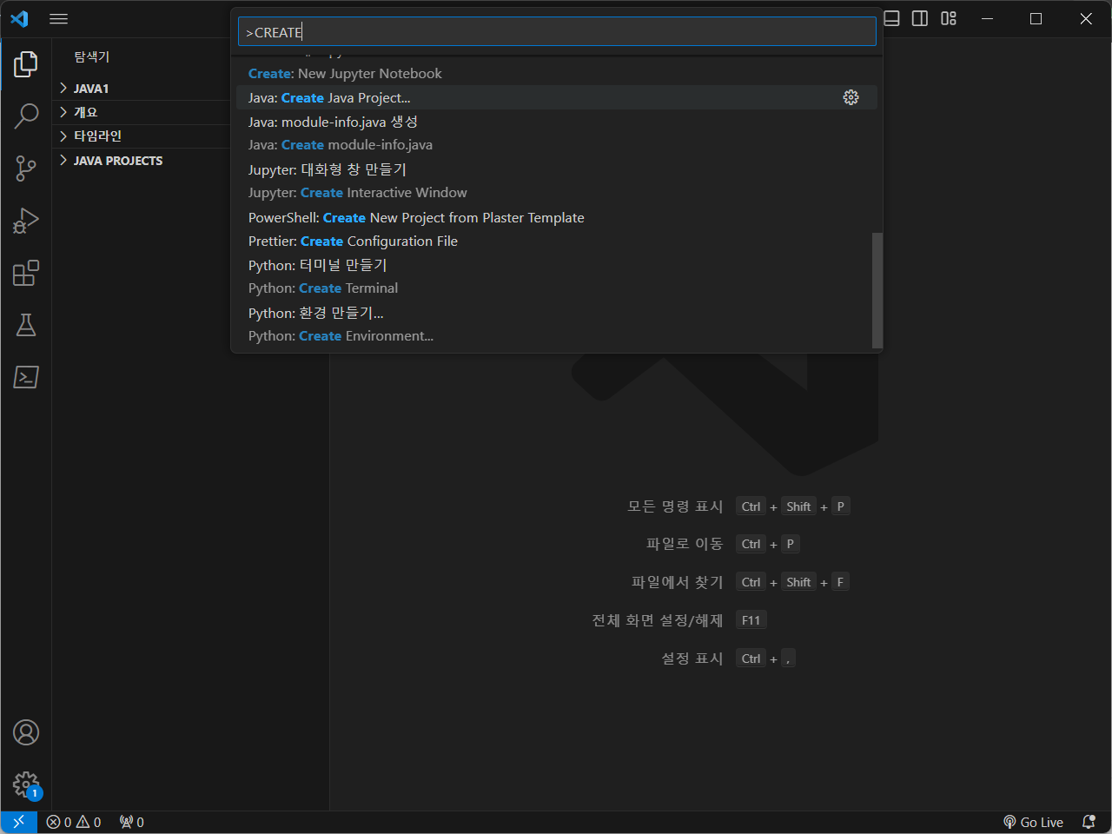Open the Source Control view

pyautogui.click(x=26, y=169)
